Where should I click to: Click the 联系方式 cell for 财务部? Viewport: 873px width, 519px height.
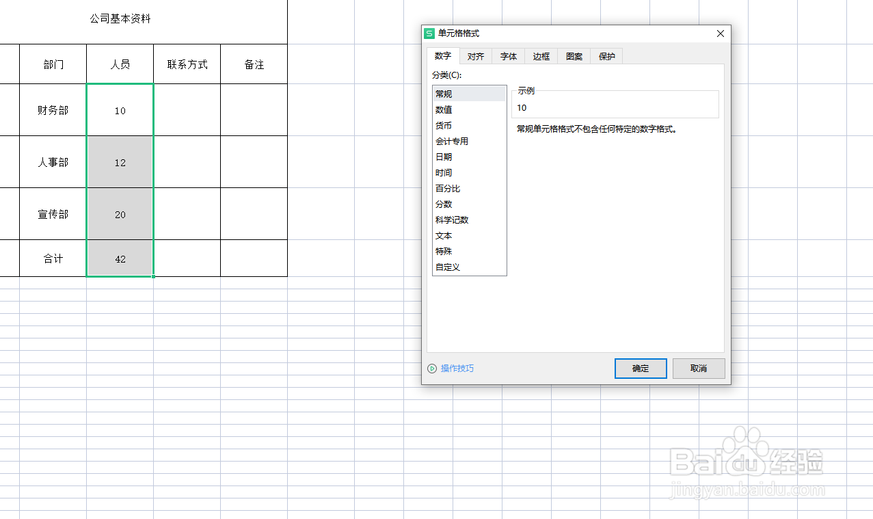coord(187,110)
